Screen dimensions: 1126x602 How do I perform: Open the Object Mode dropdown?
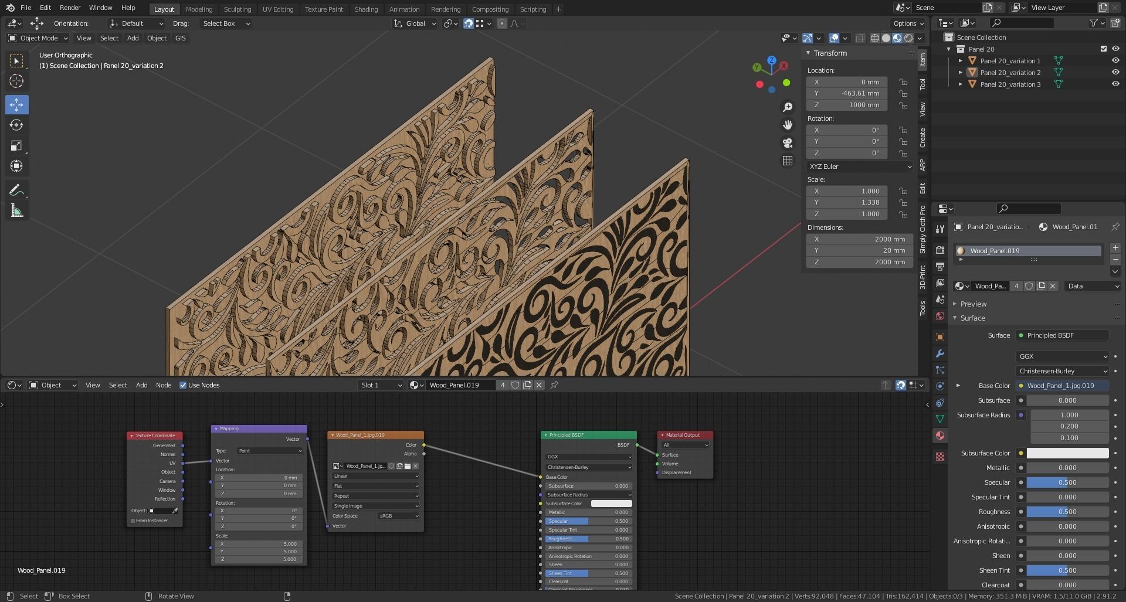[38, 38]
